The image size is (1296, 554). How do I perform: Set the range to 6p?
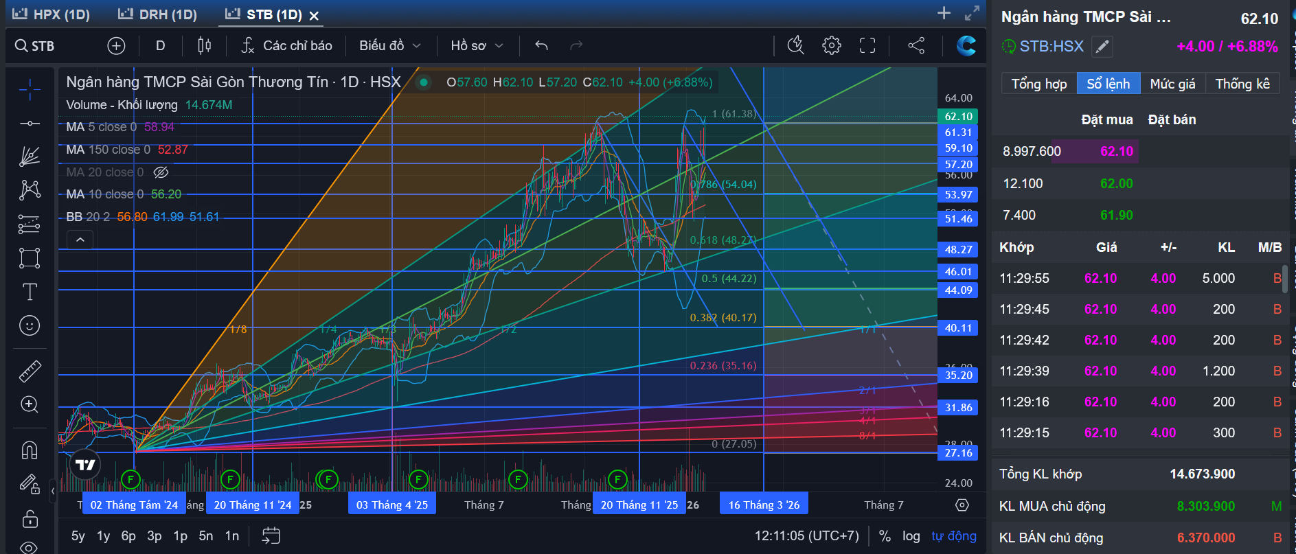pos(128,536)
